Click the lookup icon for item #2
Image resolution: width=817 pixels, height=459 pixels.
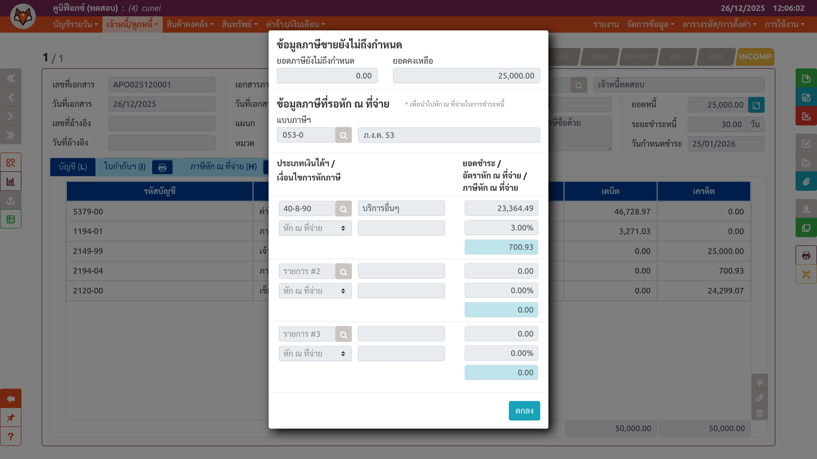tap(343, 272)
